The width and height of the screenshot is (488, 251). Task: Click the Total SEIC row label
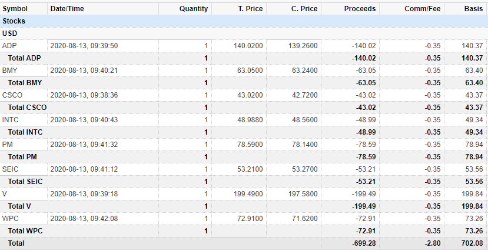coord(25,182)
